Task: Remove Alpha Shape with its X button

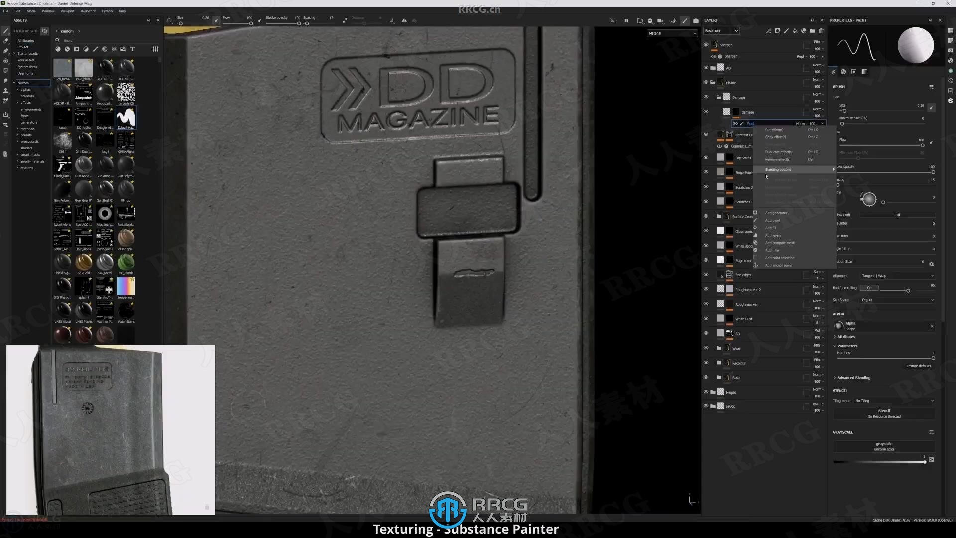Action: point(932,326)
